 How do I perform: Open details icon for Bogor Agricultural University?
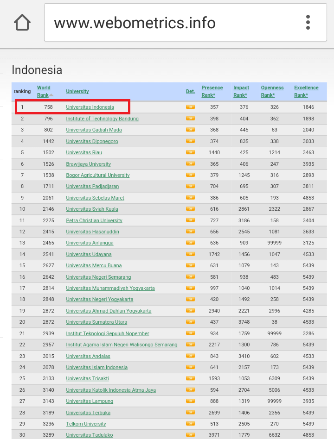[x=190, y=175]
